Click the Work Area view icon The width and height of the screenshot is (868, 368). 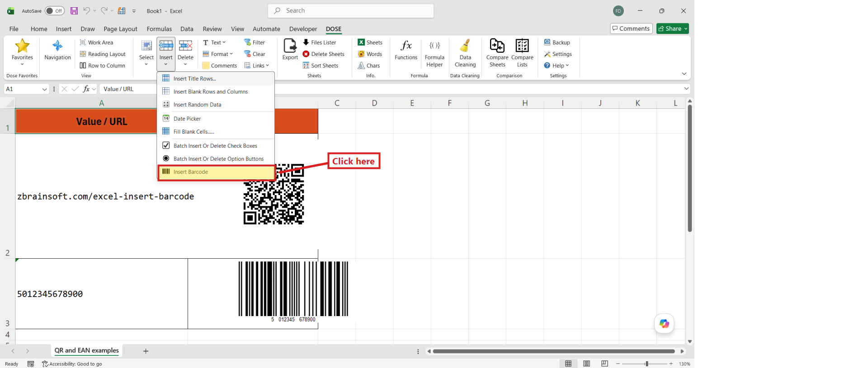(96, 42)
